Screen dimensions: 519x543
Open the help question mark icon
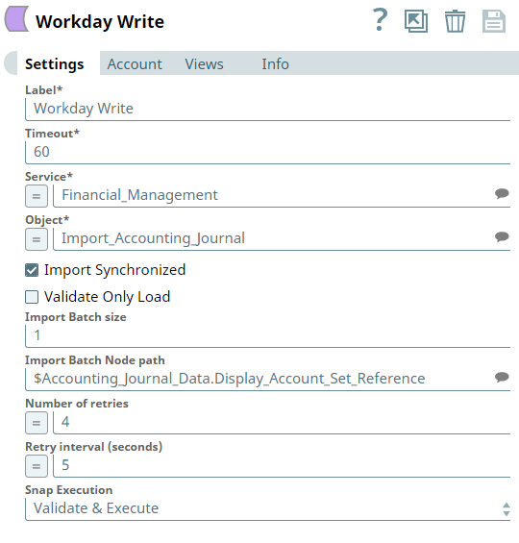coord(380,20)
